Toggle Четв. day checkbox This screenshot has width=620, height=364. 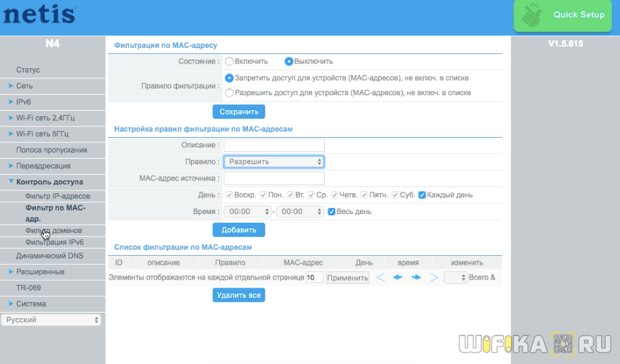334,195
